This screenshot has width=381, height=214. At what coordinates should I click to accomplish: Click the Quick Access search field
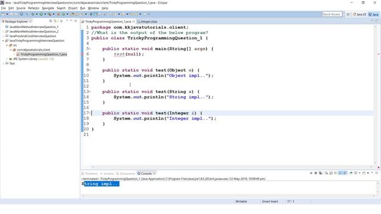pos(332,14)
